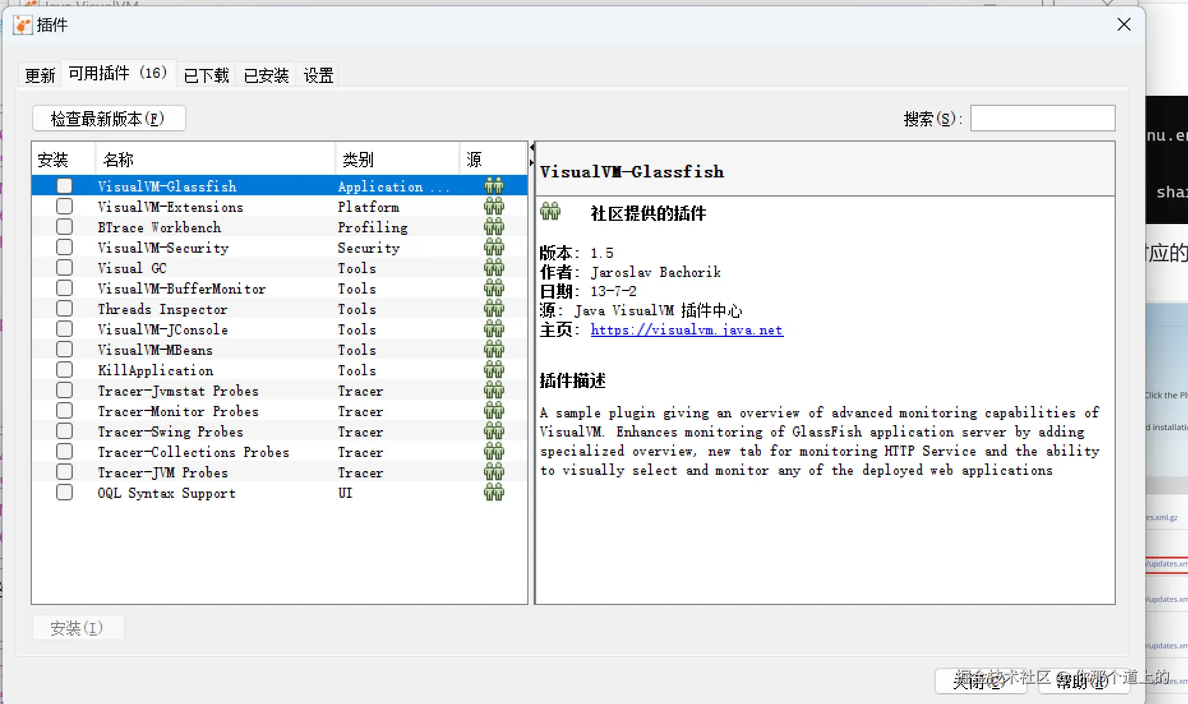Click the source icon in VisualVM-BufferMonitor row
The image size is (1188, 704).
(x=494, y=288)
